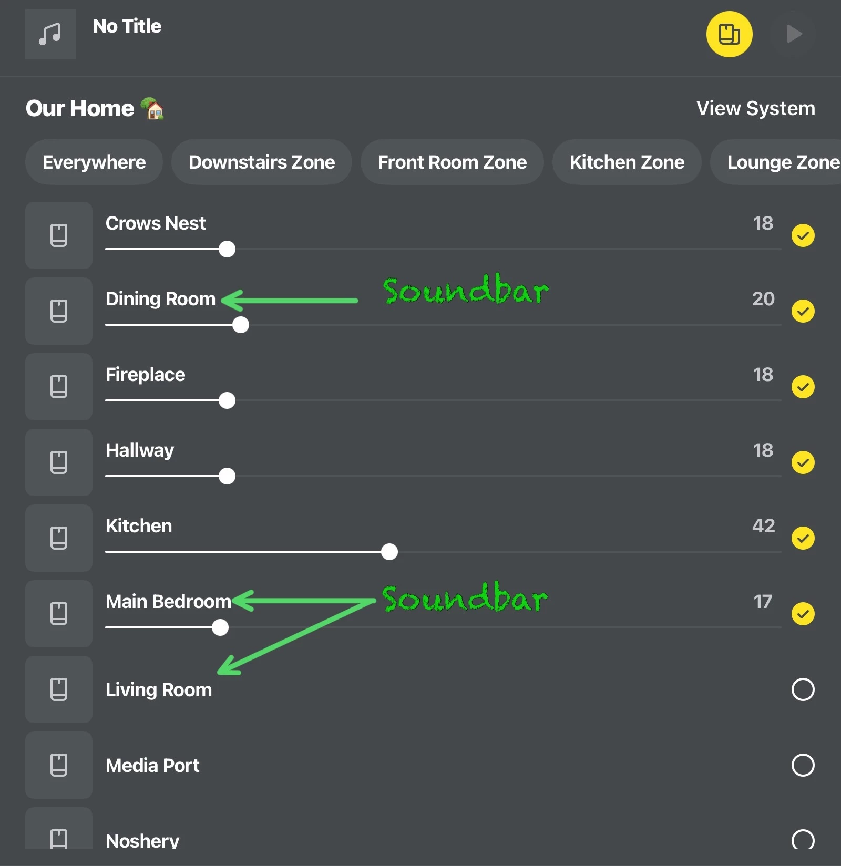The width and height of the screenshot is (841, 866).
Task: Click the music note album thumbnail
Action: (x=50, y=34)
